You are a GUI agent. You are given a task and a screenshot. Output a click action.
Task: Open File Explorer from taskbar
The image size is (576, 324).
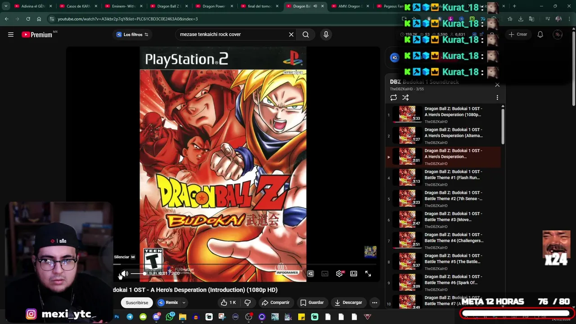(x=183, y=317)
